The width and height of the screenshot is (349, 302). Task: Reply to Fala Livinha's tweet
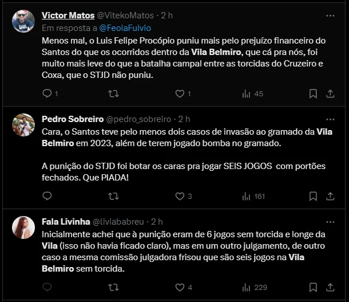pos(47,287)
